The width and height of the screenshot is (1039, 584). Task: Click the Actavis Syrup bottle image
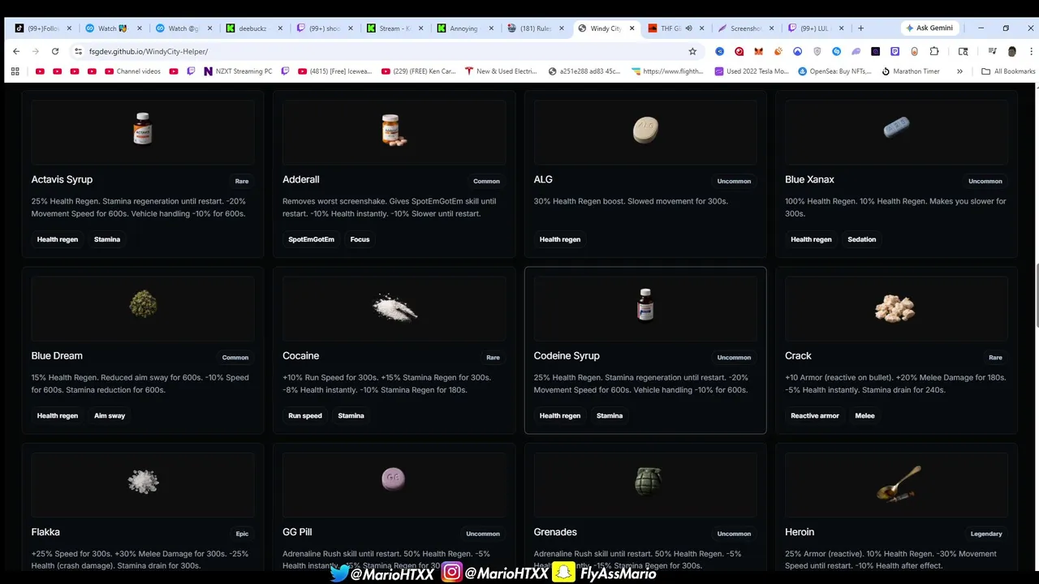[143, 129]
